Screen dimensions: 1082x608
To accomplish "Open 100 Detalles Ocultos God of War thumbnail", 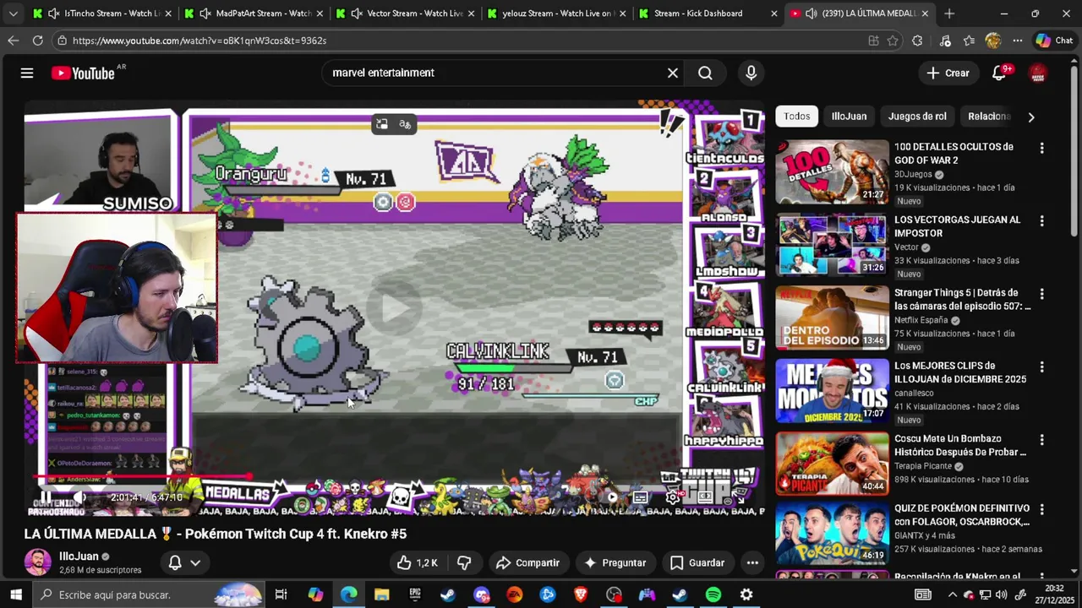I will coord(833,172).
